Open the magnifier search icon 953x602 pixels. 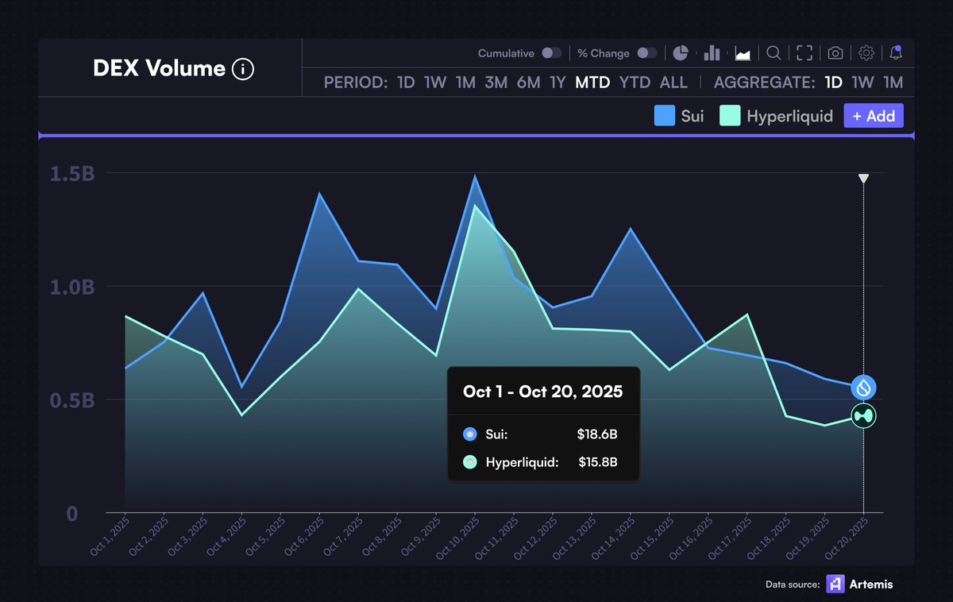774,53
